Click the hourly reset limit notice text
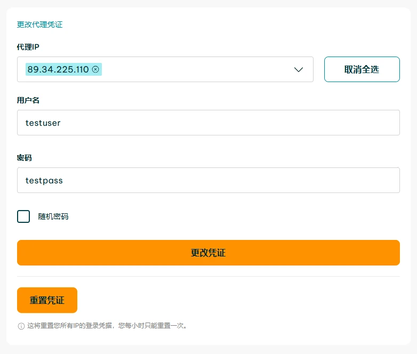Image resolution: width=417 pixels, height=354 pixels. (107, 326)
